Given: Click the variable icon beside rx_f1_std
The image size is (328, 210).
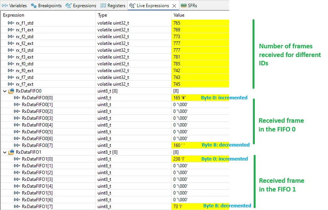Looking at the screenshot, I should [x=11, y=23].
